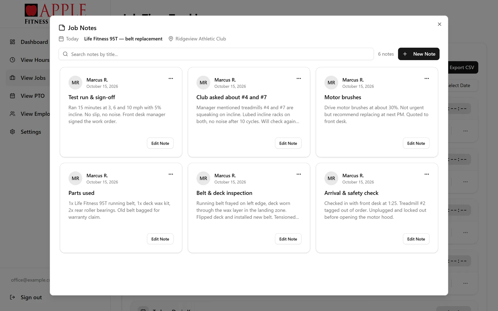Click Export CSV button behind dialog
The width and height of the screenshot is (498, 311).
tap(463, 67)
